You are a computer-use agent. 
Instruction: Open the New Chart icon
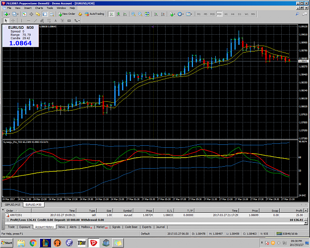[x=6, y=14]
